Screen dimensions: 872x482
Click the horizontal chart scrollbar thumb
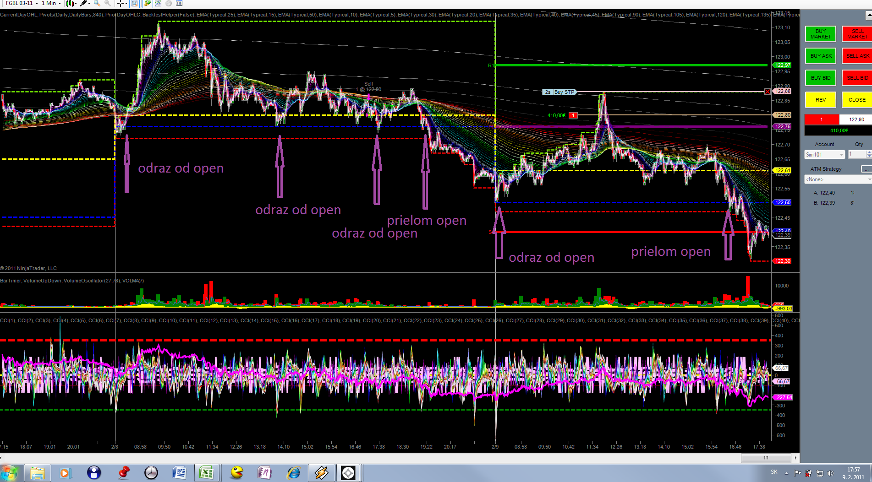766,458
